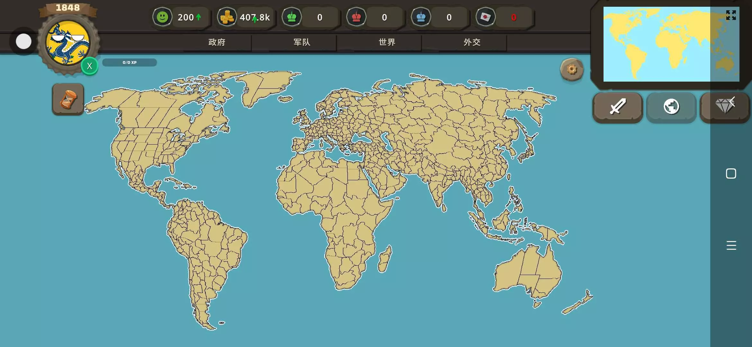Click the dragon flag country emblem

tap(68, 43)
